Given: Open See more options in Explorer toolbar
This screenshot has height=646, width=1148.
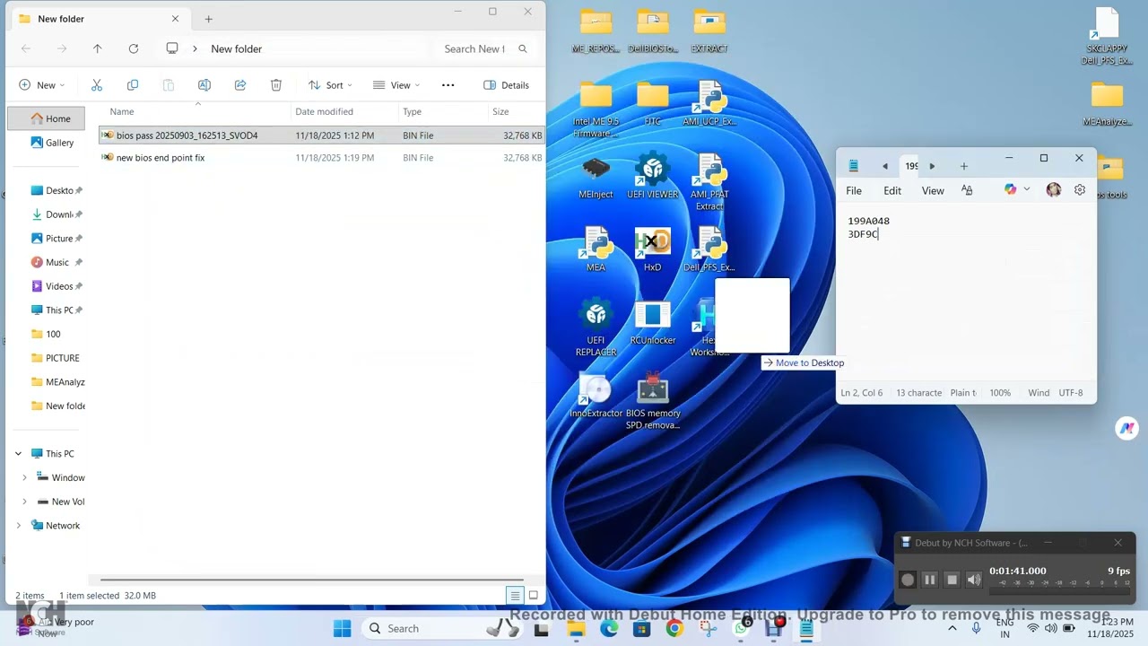Looking at the screenshot, I should (x=448, y=85).
